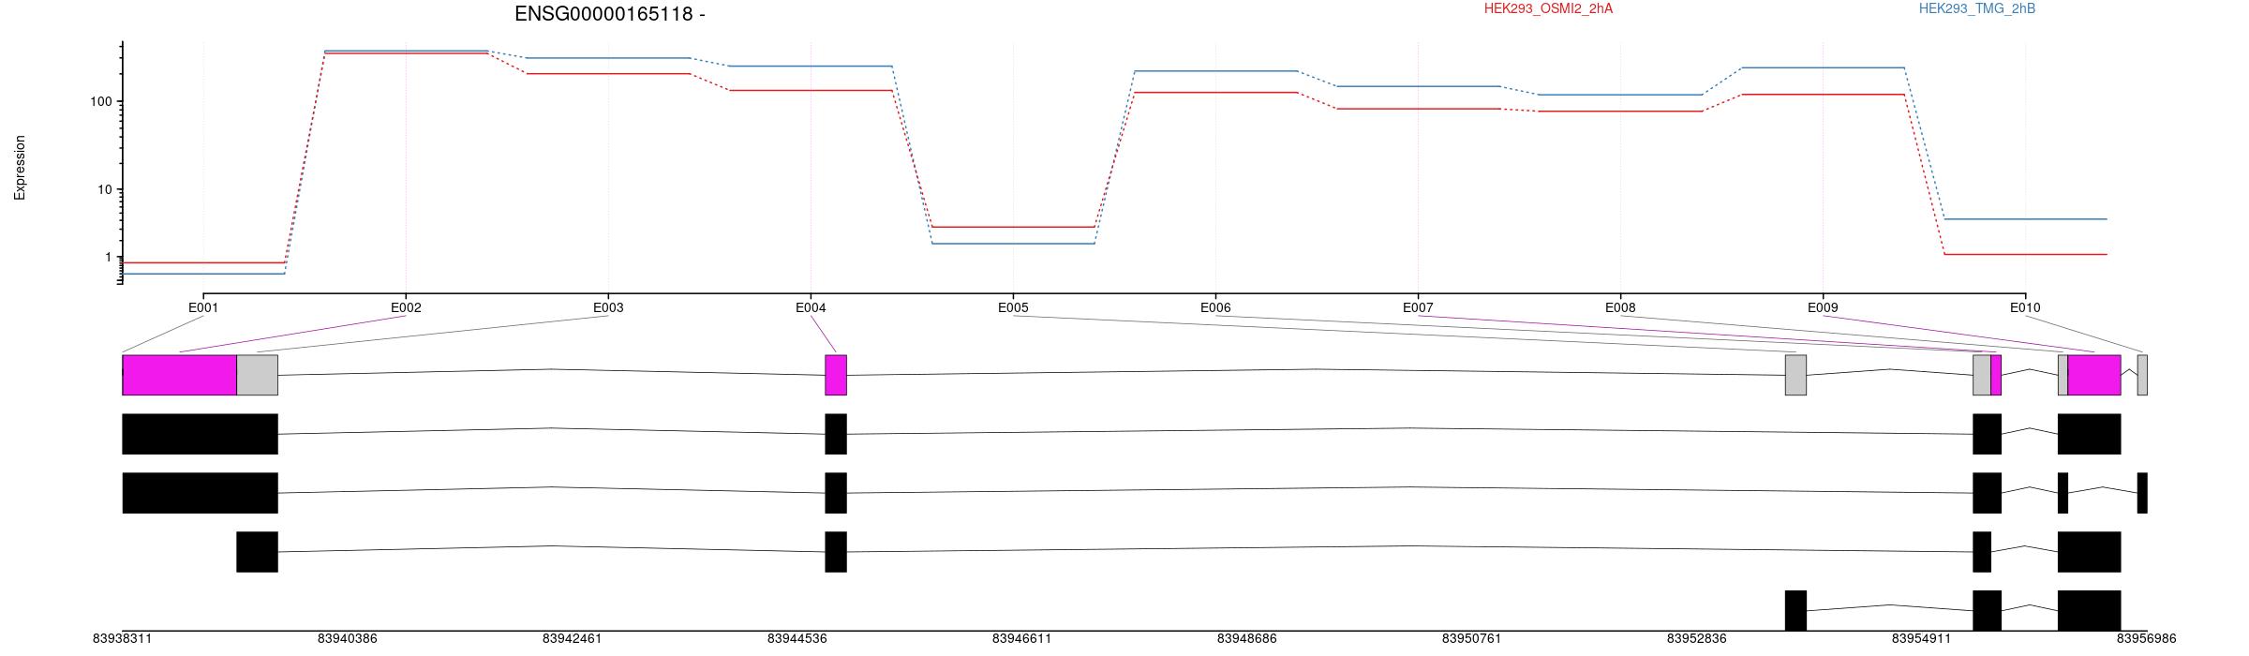Screen dimensions: 2249x656
Task: Click first exon of the shortest bottom transcript
Action: click(1795, 610)
